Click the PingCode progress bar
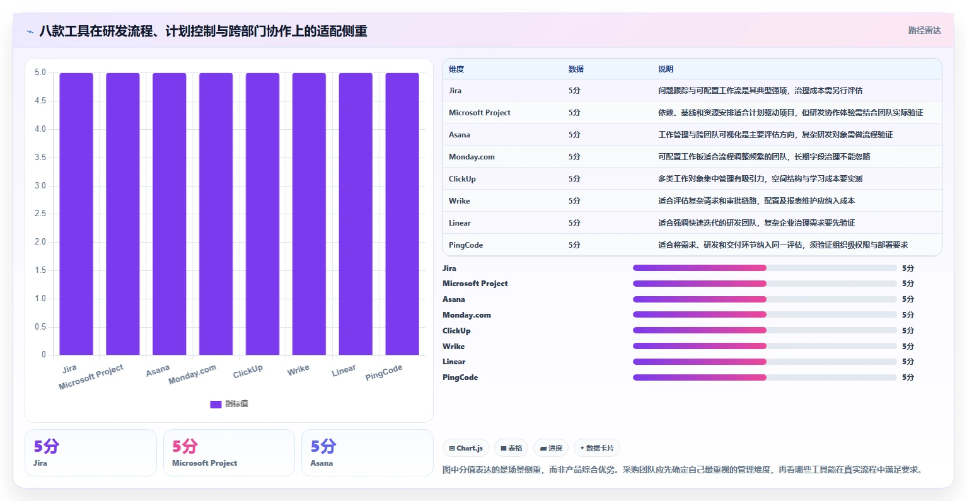The height and width of the screenshot is (501, 967). click(x=765, y=377)
